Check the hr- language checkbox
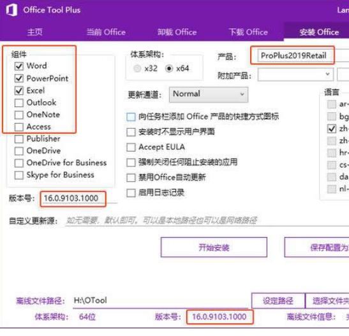This screenshot has height=336, width=349. click(x=332, y=153)
